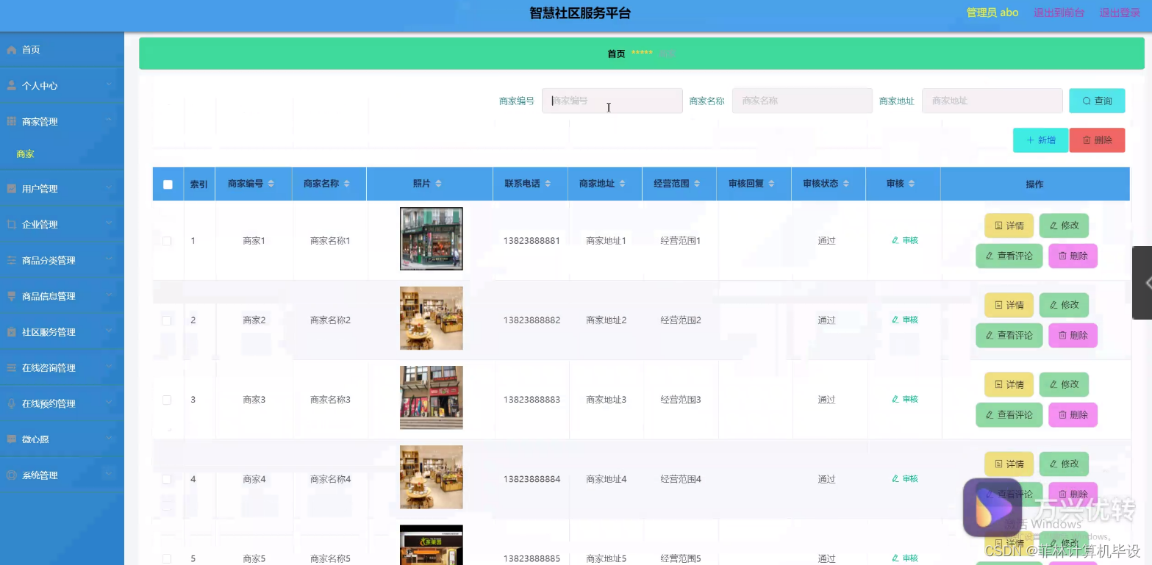Click the microphone icon beside 在线预约管理
This screenshot has height=565, width=1152.
(x=11, y=404)
